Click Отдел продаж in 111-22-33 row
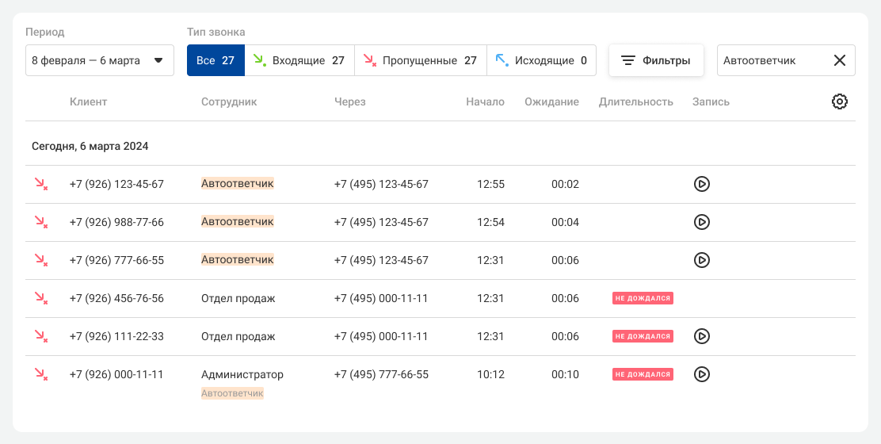Viewport: 881px width, 444px height. click(x=238, y=336)
